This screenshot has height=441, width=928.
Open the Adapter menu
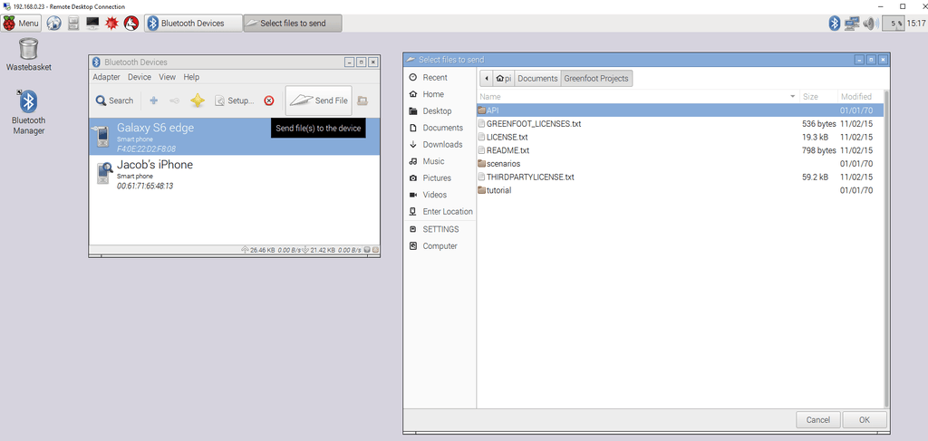(x=106, y=77)
